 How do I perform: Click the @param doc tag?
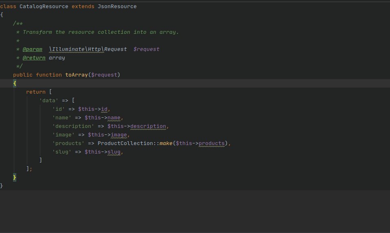pos(32,49)
